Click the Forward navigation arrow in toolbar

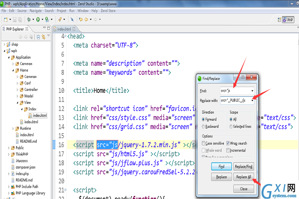coord(95,20)
